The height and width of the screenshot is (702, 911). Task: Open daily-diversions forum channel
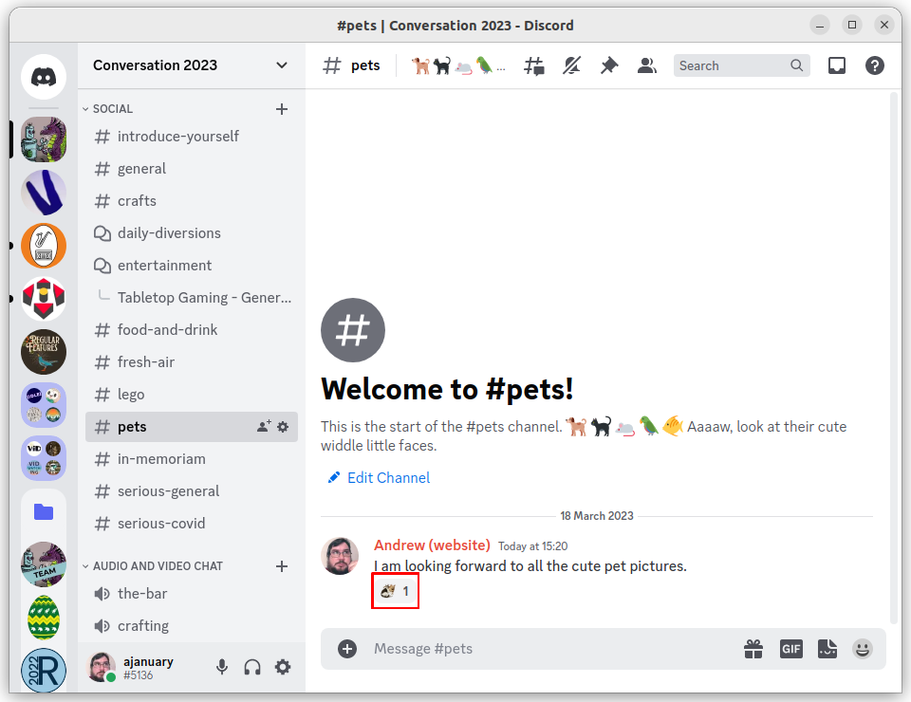[192, 233]
